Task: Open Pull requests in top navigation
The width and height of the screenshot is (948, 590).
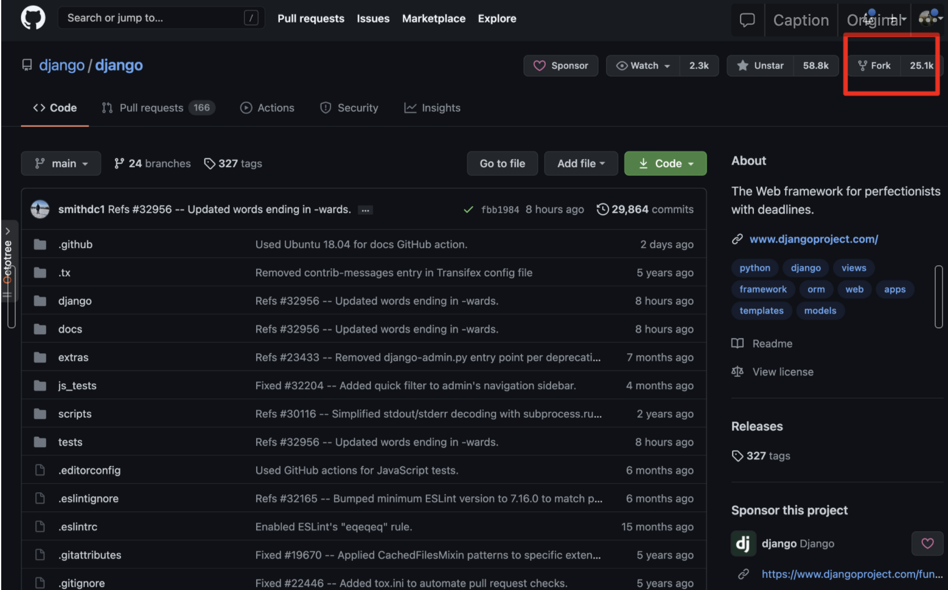Action: tap(311, 18)
